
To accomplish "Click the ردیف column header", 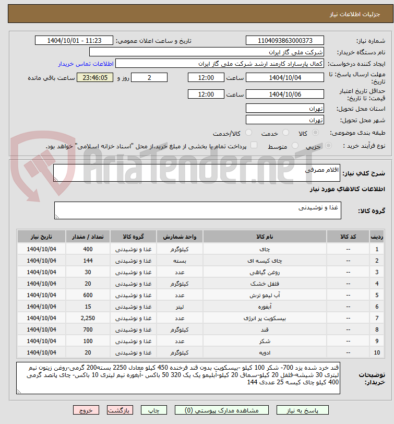I will click(377, 237).
